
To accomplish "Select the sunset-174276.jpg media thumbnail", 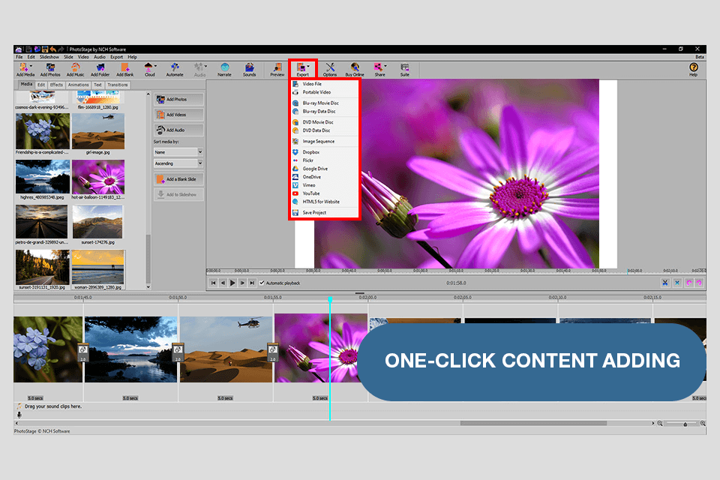I will pyautogui.click(x=97, y=222).
